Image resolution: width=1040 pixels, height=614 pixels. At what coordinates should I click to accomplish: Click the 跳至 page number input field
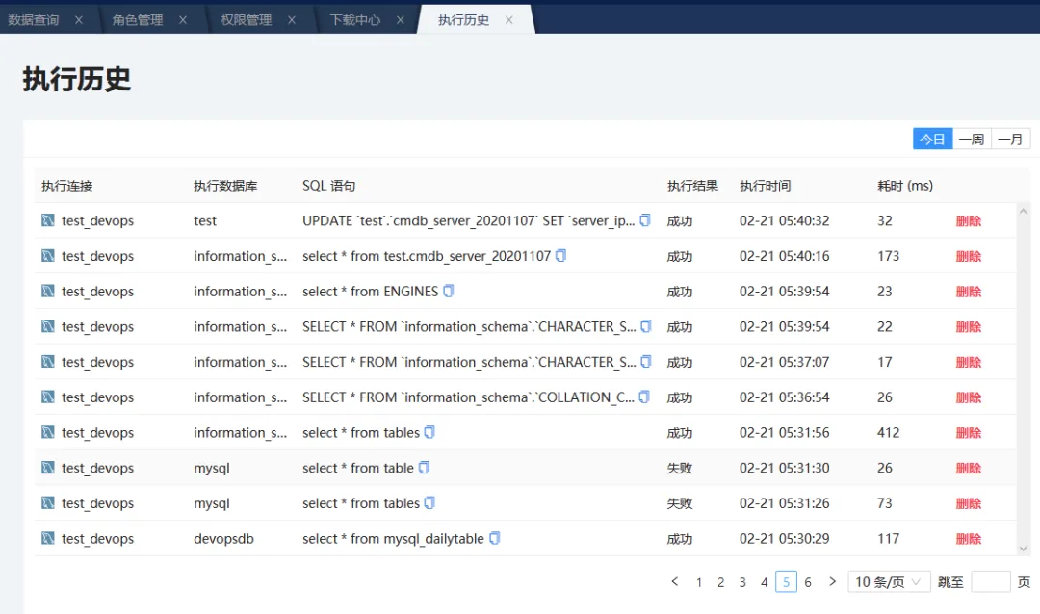click(x=990, y=582)
